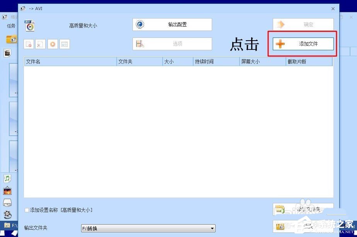Screen dimensions: 357x237
Task: Open the 输出文件夹 dropdown showing F:\转换
Action: [x=212, y=228]
